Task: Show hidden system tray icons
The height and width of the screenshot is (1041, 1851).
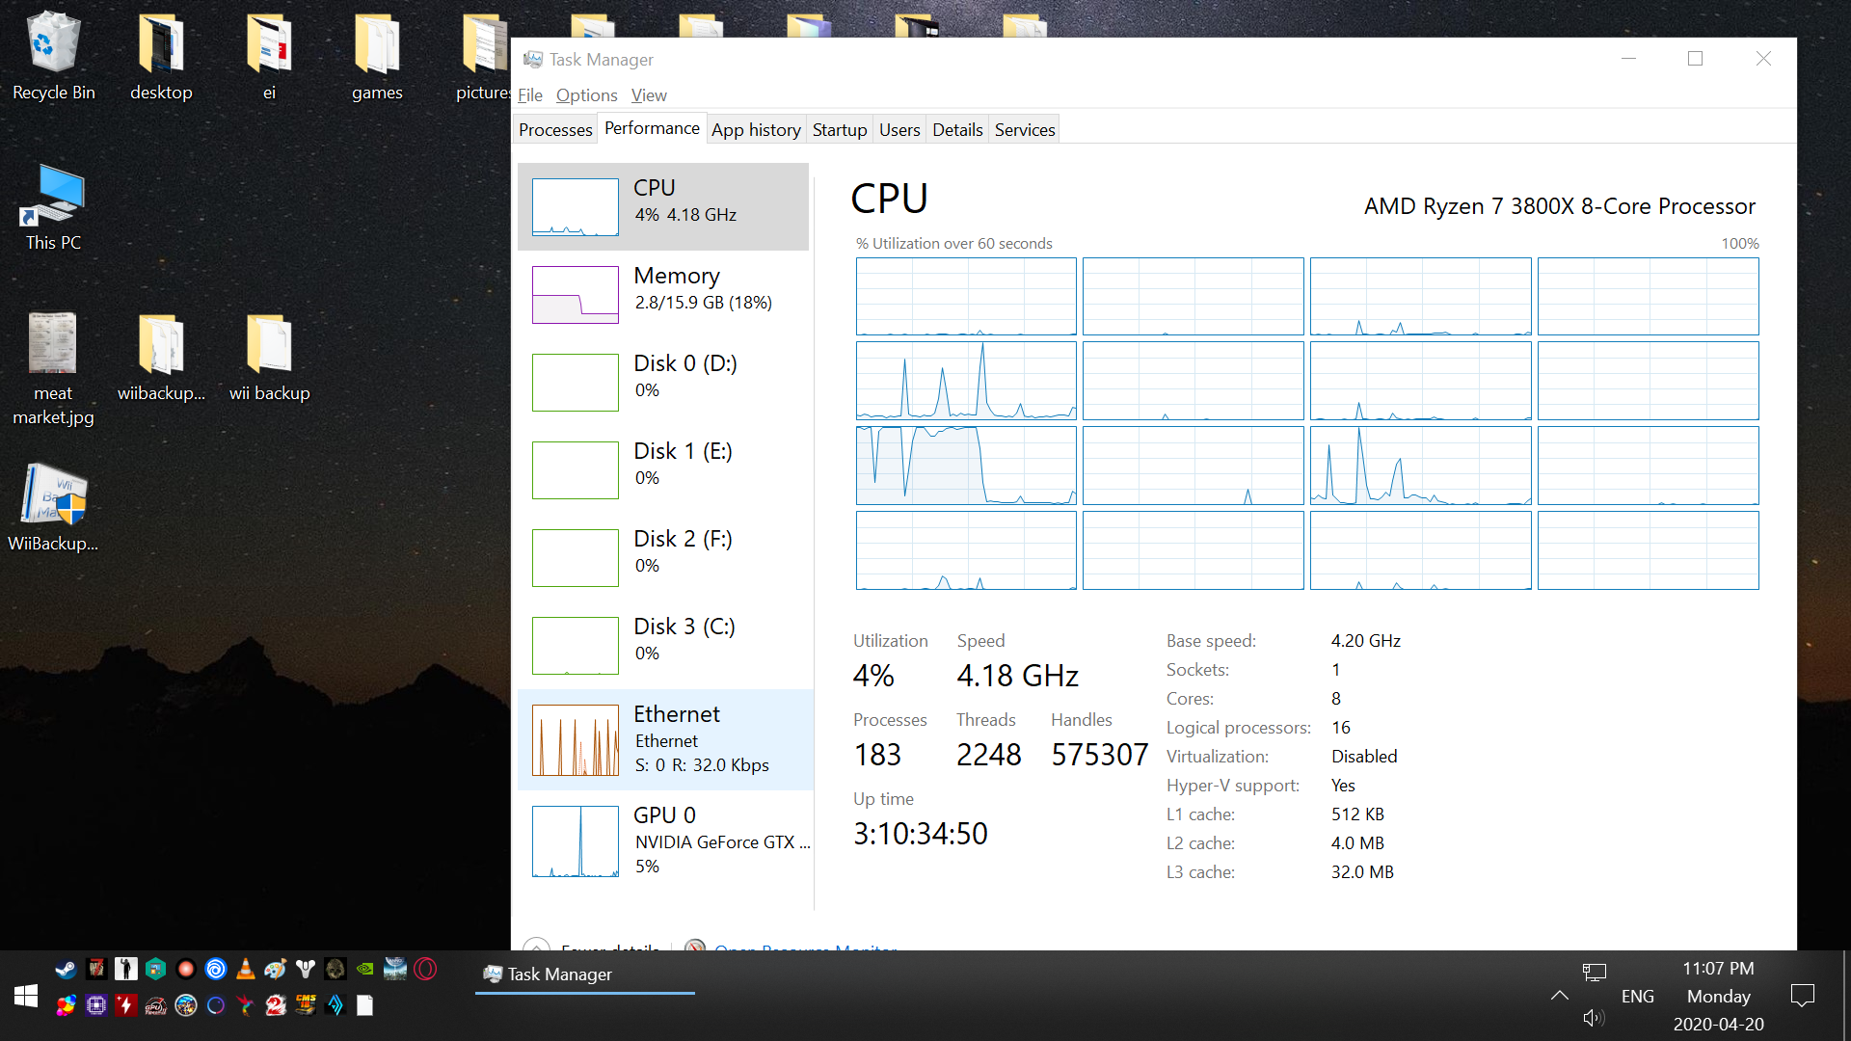Action: (1559, 996)
